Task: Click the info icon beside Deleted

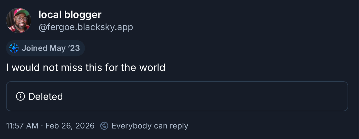Action: [x=20, y=96]
